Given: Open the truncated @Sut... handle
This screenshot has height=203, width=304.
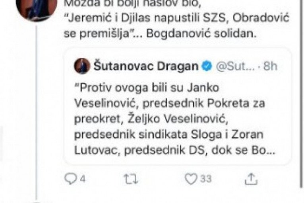Looking at the screenshot, I should coord(235,66).
